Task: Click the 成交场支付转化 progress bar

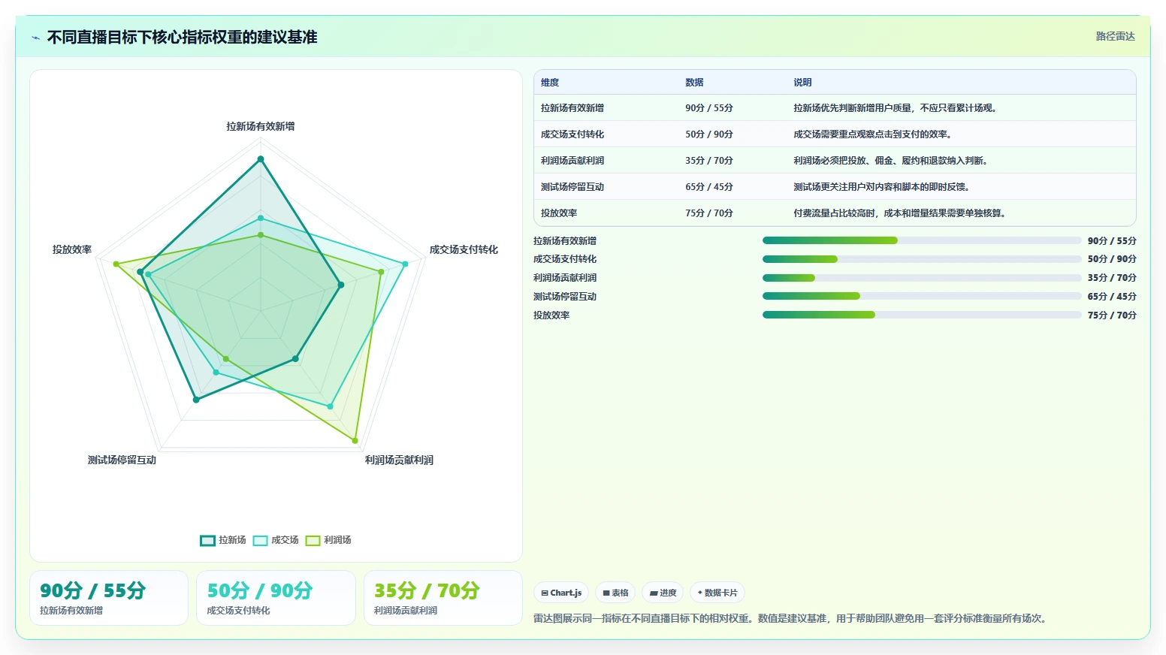Action: [922, 259]
